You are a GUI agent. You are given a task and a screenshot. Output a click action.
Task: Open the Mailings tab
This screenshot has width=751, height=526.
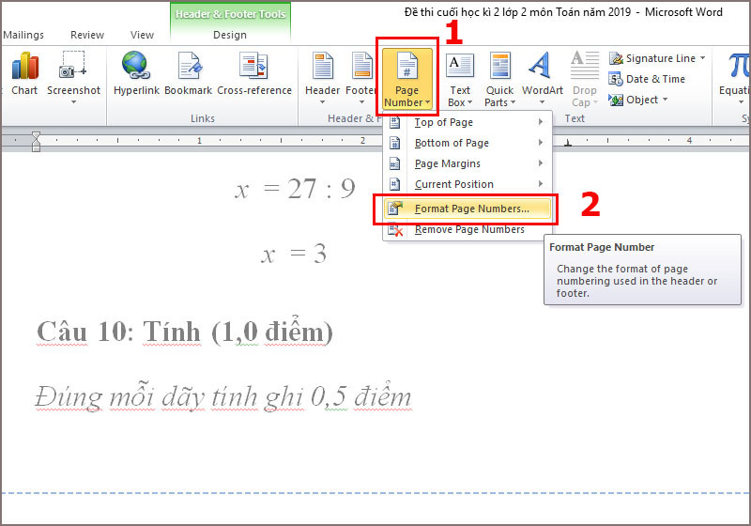pyautogui.click(x=23, y=35)
